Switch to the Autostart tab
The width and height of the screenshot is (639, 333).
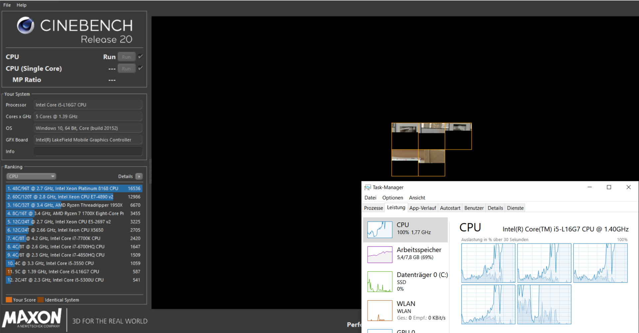point(450,208)
